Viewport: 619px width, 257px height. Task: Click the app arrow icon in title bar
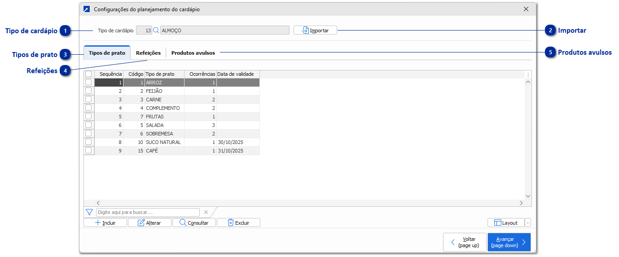click(x=87, y=9)
